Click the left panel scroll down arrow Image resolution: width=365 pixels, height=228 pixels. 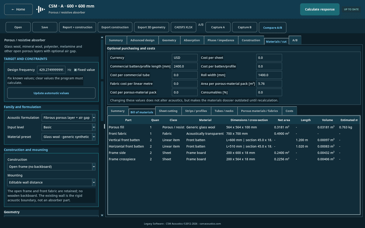click(x=102, y=215)
